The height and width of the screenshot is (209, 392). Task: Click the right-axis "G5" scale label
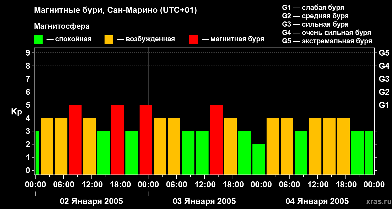pos(384,53)
